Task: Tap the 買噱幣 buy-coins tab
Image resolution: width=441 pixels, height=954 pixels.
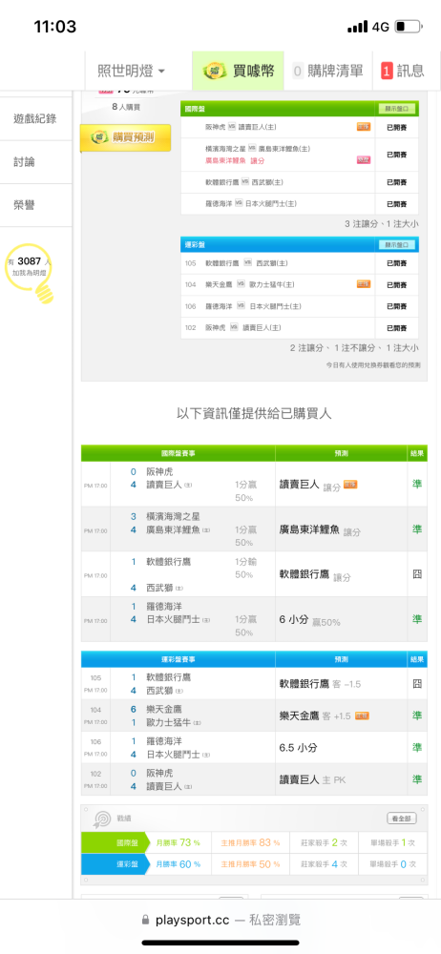Action: pos(239,71)
